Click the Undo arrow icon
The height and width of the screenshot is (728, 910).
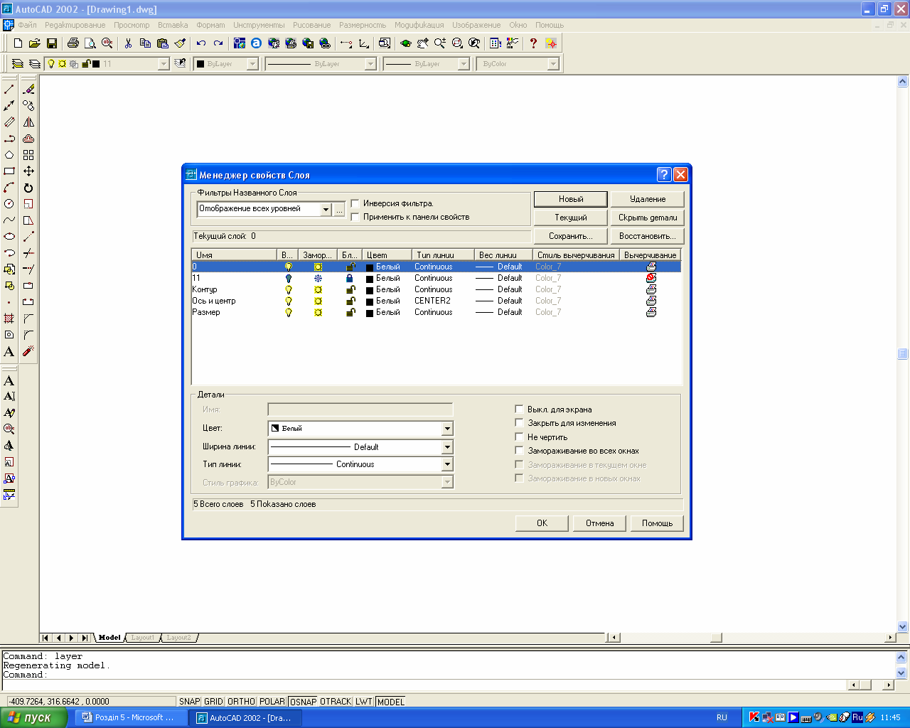(x=201, y=43)
